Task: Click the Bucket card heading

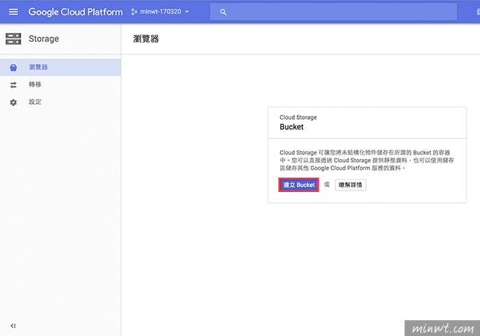Action: pos(291,127)
